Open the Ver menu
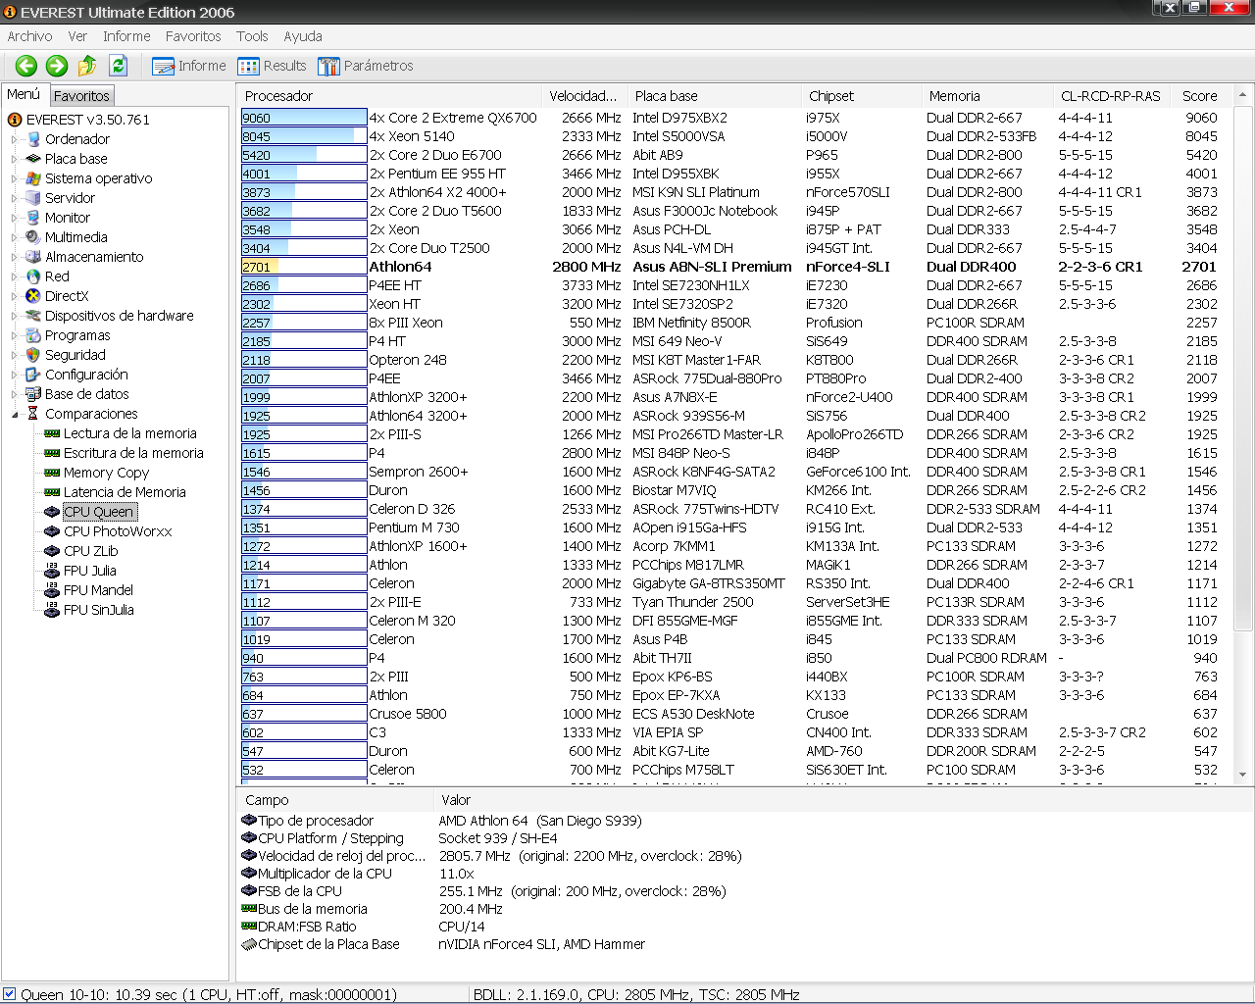 point(77,36)
